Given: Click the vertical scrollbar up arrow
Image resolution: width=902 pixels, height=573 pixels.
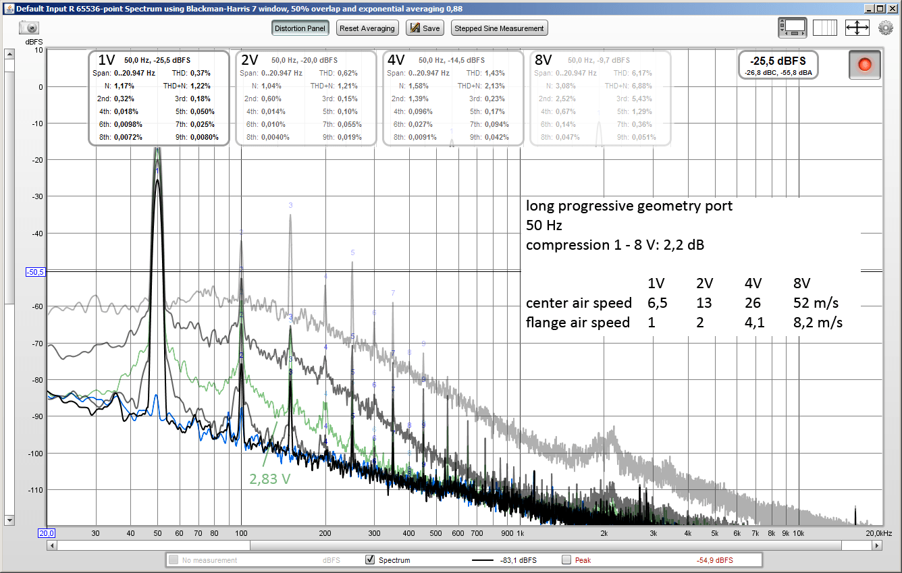Looking at the screenshot, I should pos(9,53).
